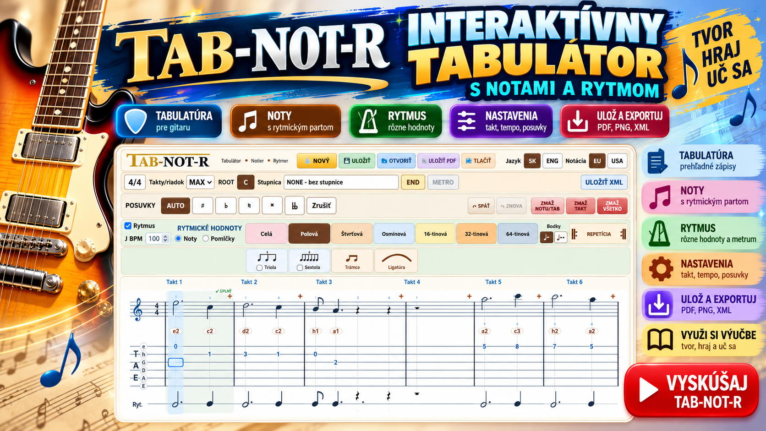The width and height of the screenshot is (766, 431).
Task: Select the Celá note value swatch
Action: pos(267,234)
